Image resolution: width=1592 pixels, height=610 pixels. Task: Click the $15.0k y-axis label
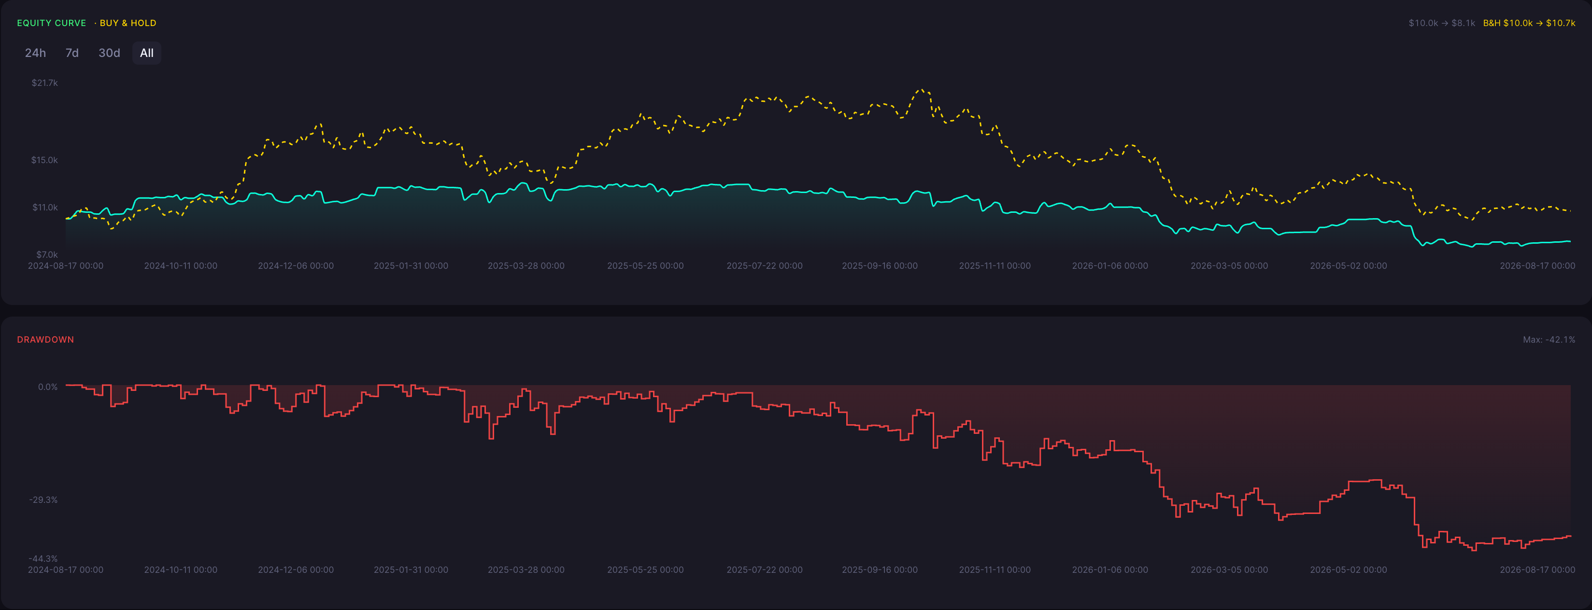pyautogui.click(x=44, y=160)
